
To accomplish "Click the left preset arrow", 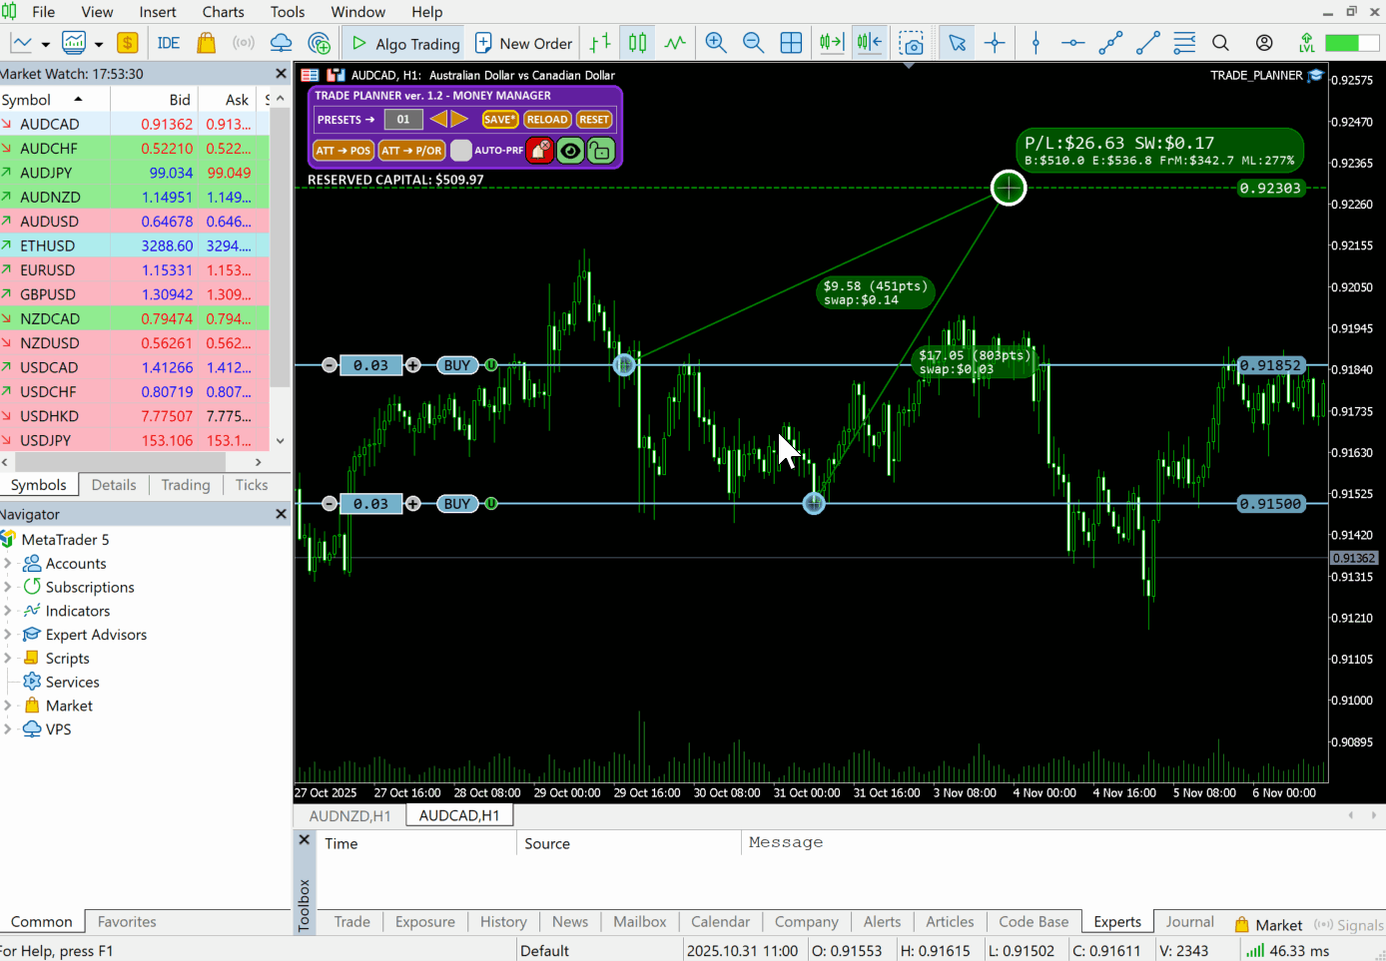I will coord(438,119).
